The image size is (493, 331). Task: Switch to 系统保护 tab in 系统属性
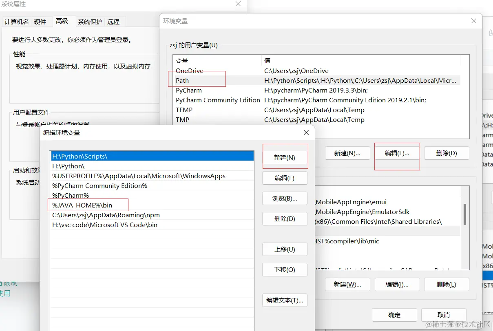click(x=90, y=22)
